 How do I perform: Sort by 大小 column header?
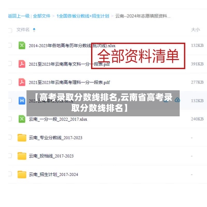tap(195, 30)
